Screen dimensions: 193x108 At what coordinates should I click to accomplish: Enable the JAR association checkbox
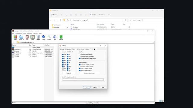click(63, 70)
